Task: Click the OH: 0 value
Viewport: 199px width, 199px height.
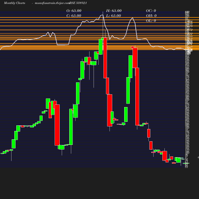Action: click(x=151, y=16)
